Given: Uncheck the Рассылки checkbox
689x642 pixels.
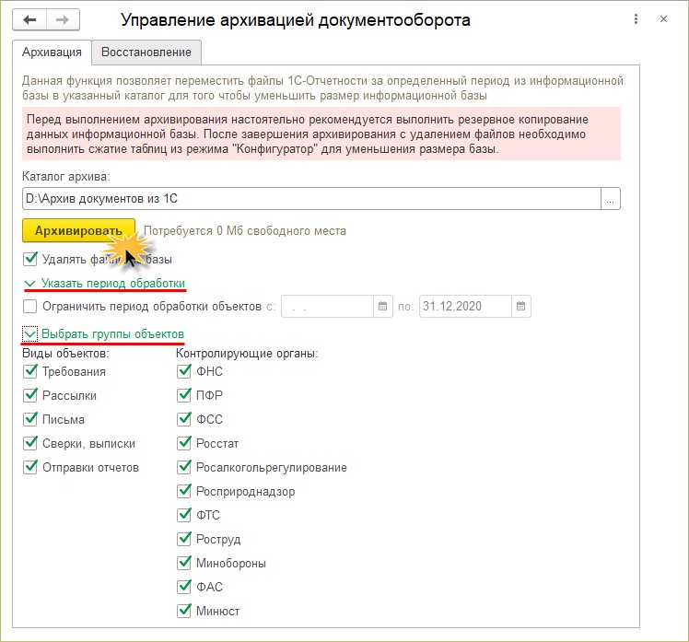Looking at the screenshot, I should pos(29,395).
